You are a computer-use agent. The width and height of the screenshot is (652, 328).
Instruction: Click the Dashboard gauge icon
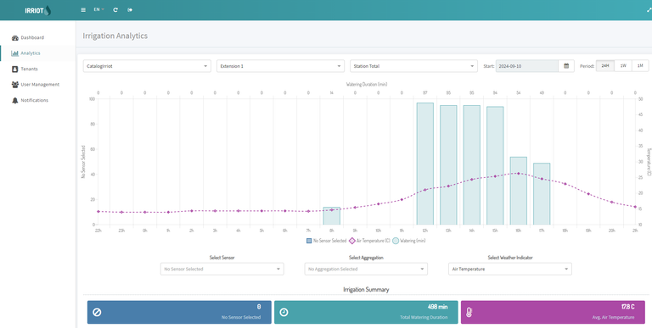coord(15,38)
